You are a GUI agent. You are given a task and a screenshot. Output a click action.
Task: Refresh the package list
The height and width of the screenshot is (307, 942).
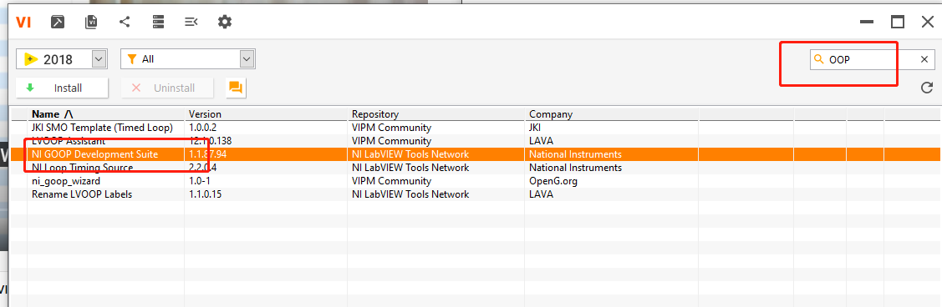click(x=926, y=88)
